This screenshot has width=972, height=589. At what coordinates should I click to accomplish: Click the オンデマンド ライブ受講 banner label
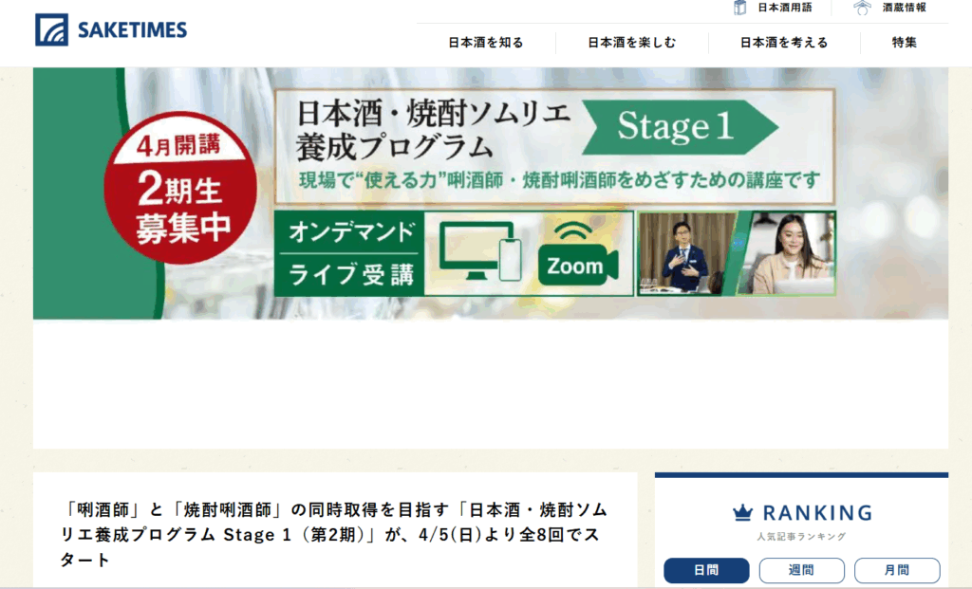pos(350,253)
